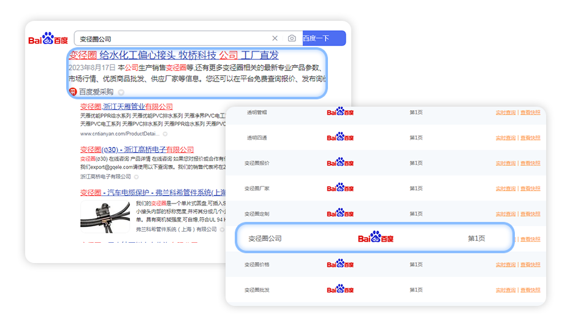Viewport: 567px width, 328px height.
Task: Open the 变径圈 - 汽车电缆保护 result link
Action: (x=153, y=193)
